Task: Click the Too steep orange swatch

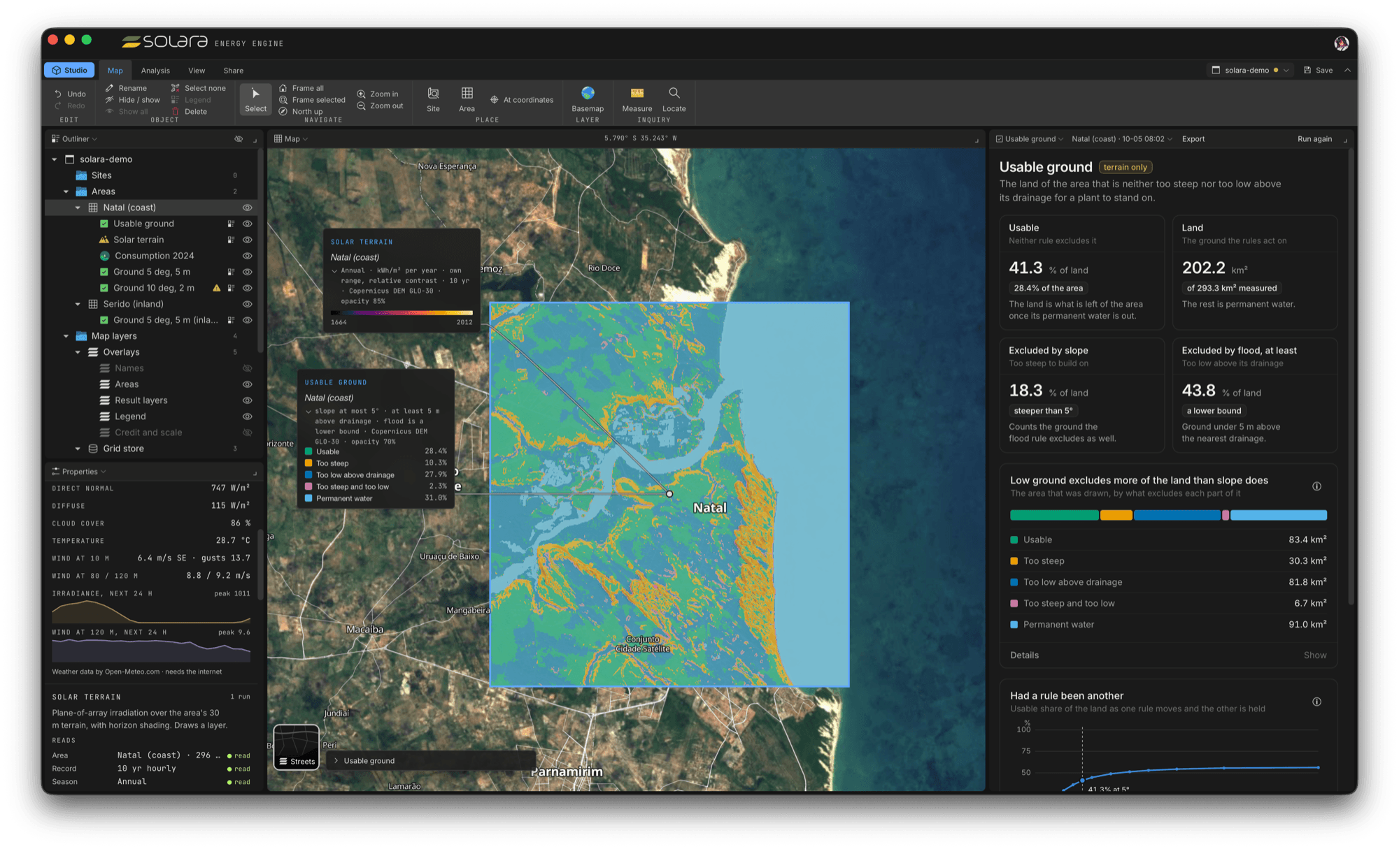Action: click(1014, 561)
